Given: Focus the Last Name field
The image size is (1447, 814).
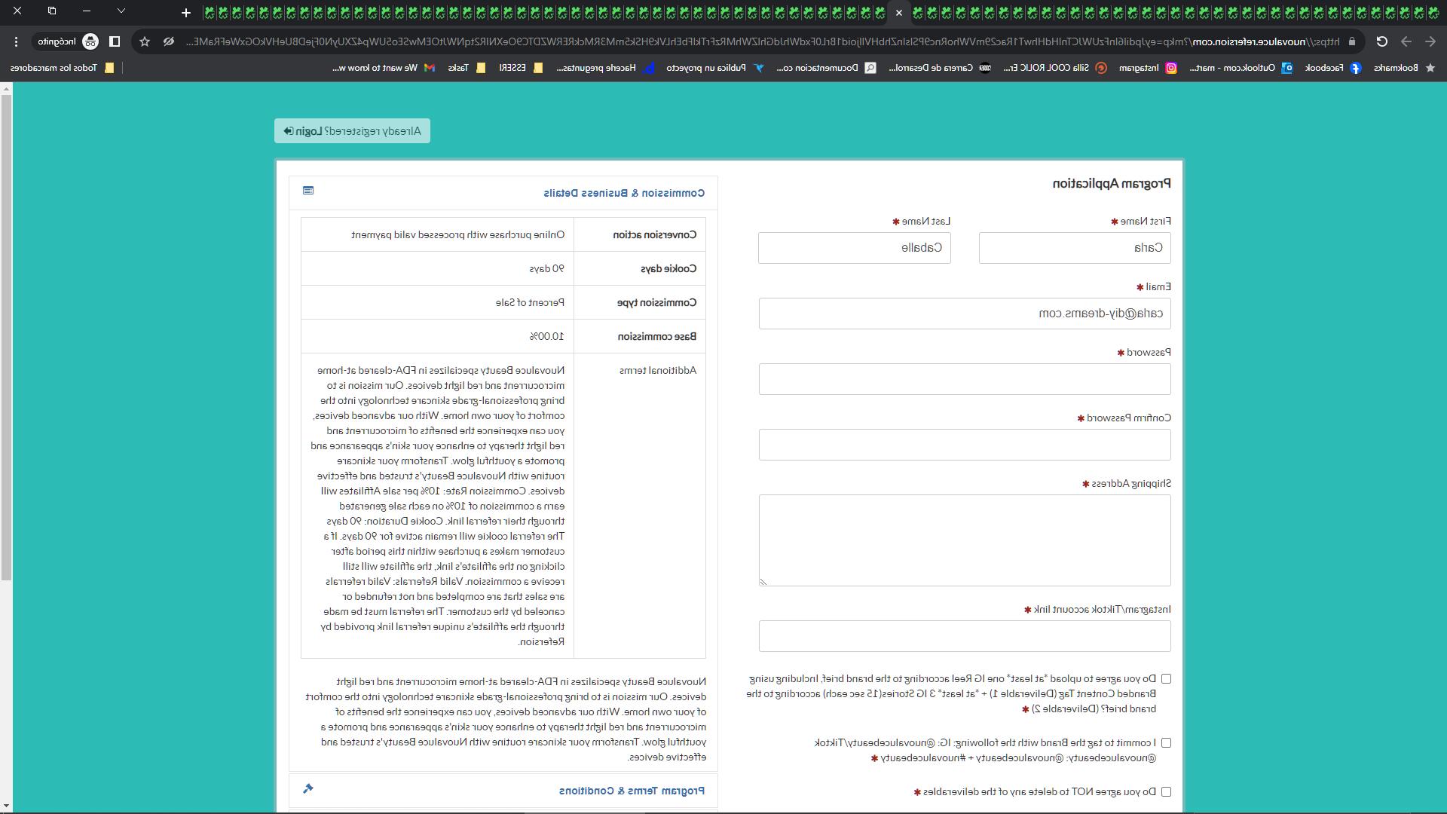Looking at the screenshot, I should pos(854,248).
